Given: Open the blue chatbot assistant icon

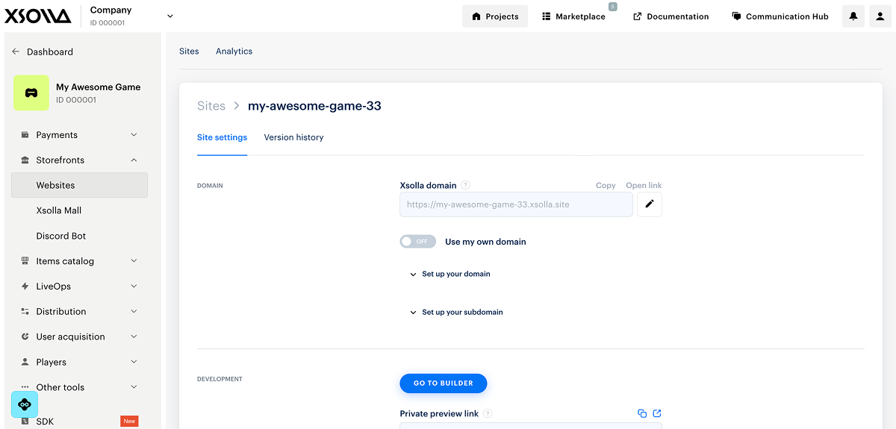Looking at the screenshot, I should pyautogui.click(x=25, y=404).
